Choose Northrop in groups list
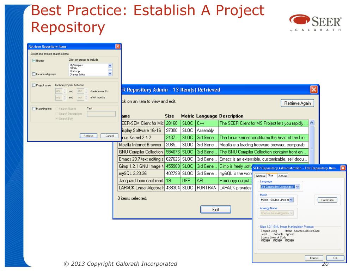The width and height of the screenshot is (361, 271). [x=75, y=71]
